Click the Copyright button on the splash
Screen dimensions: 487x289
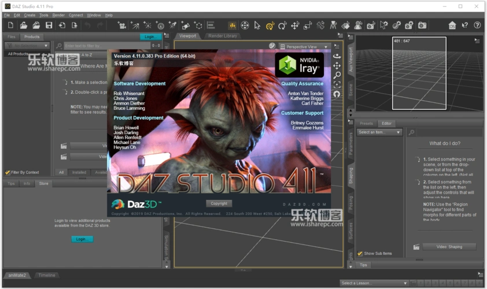click(x=219, y=203)
